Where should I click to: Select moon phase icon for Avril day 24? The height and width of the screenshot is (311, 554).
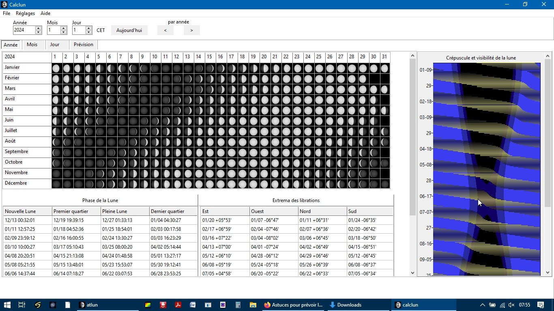tap(308, 100)
